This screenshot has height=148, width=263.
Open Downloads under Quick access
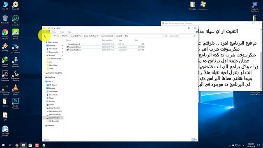(x=53, y=49)
